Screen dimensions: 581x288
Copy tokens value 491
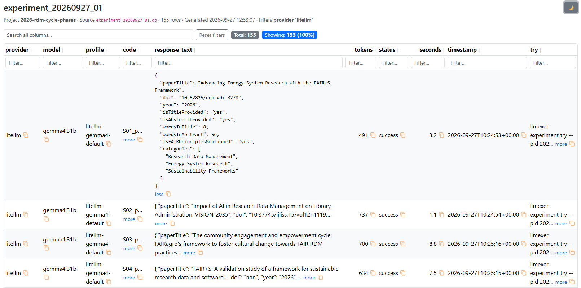[373, 135]
